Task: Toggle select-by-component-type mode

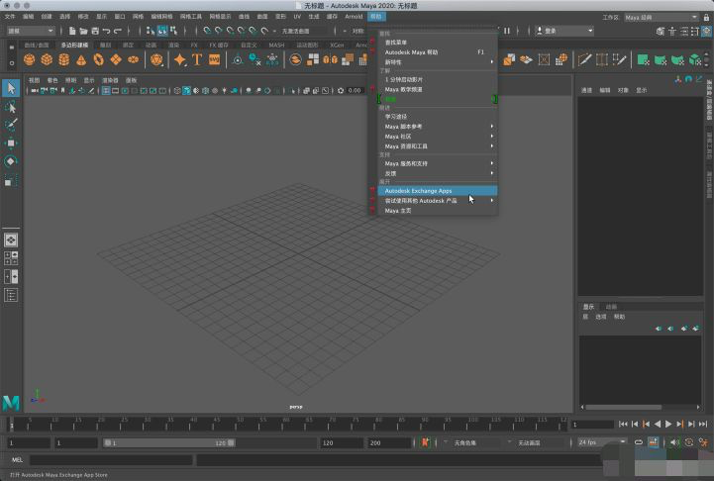Action: click(173, 31)
